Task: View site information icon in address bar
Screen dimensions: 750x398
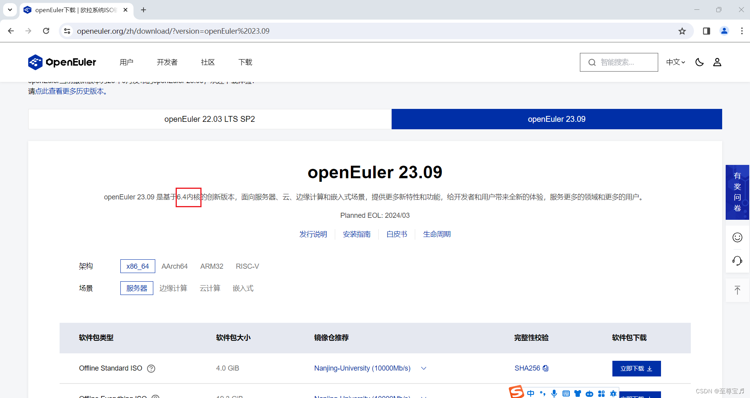Action: coord(67,31)
